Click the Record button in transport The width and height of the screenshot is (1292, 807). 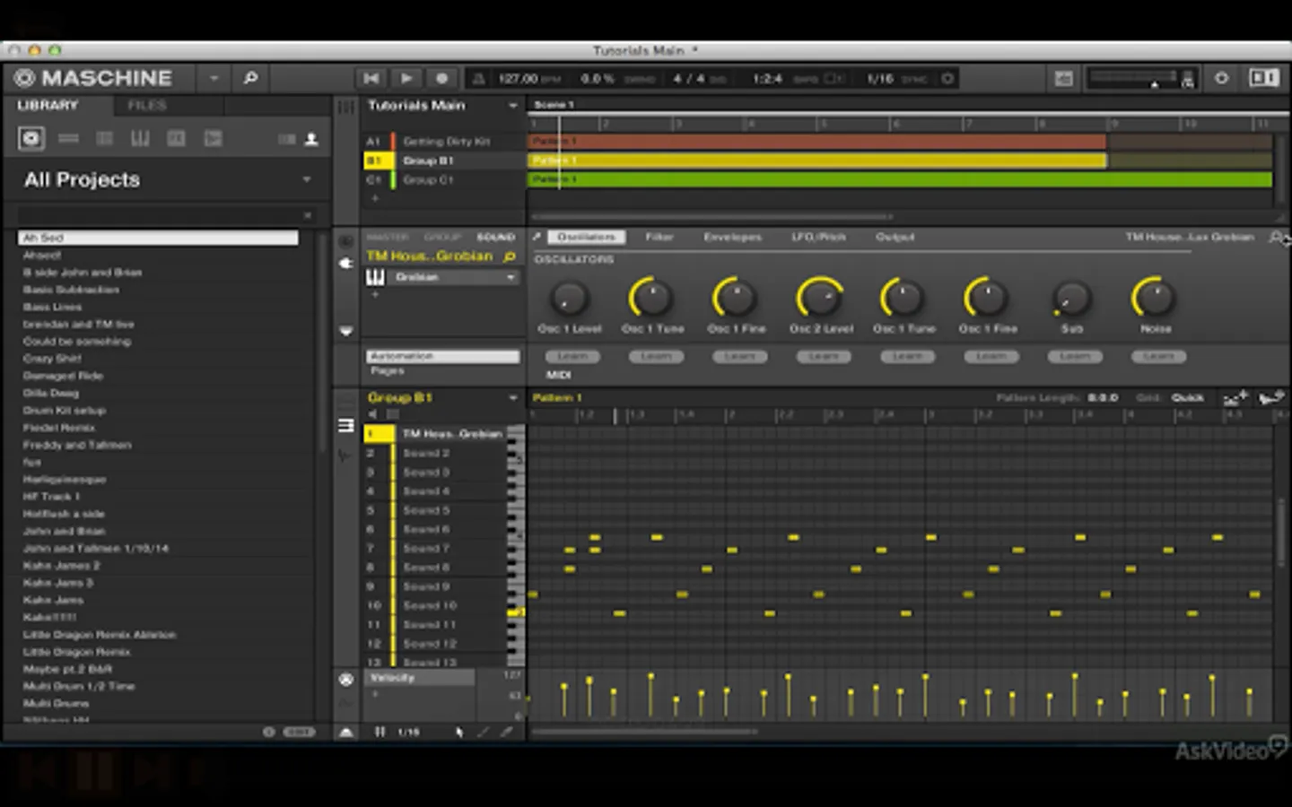[441, 79]
